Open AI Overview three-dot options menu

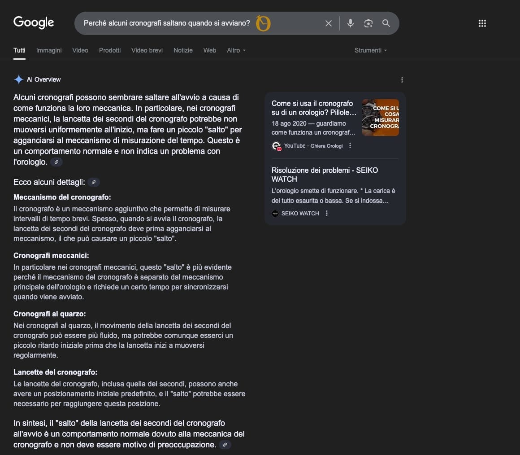coord(402,80)
